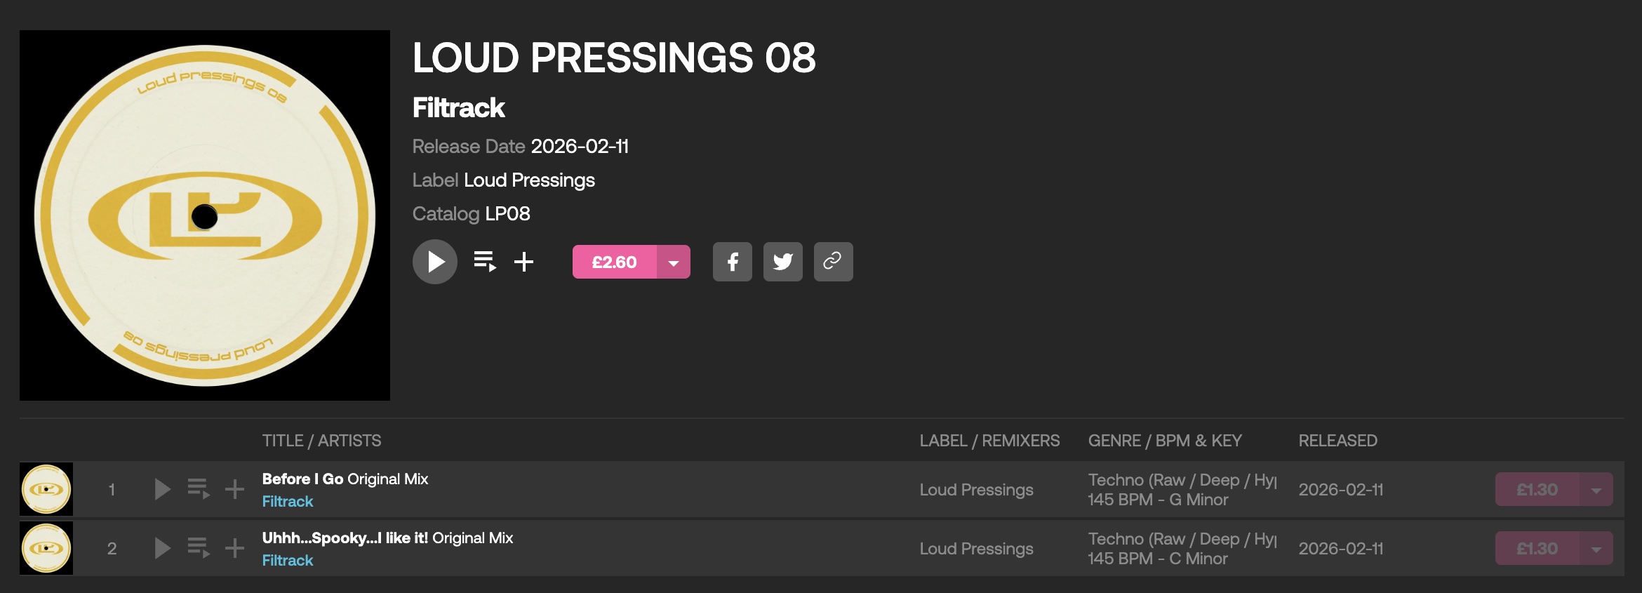Expand purchase options for the second track
The image size is (1642, 593).
click(1596, 549)
